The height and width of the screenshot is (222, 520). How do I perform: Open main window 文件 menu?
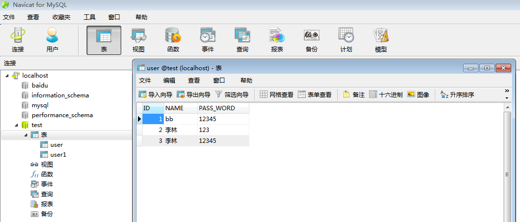[x=9, y=17]
